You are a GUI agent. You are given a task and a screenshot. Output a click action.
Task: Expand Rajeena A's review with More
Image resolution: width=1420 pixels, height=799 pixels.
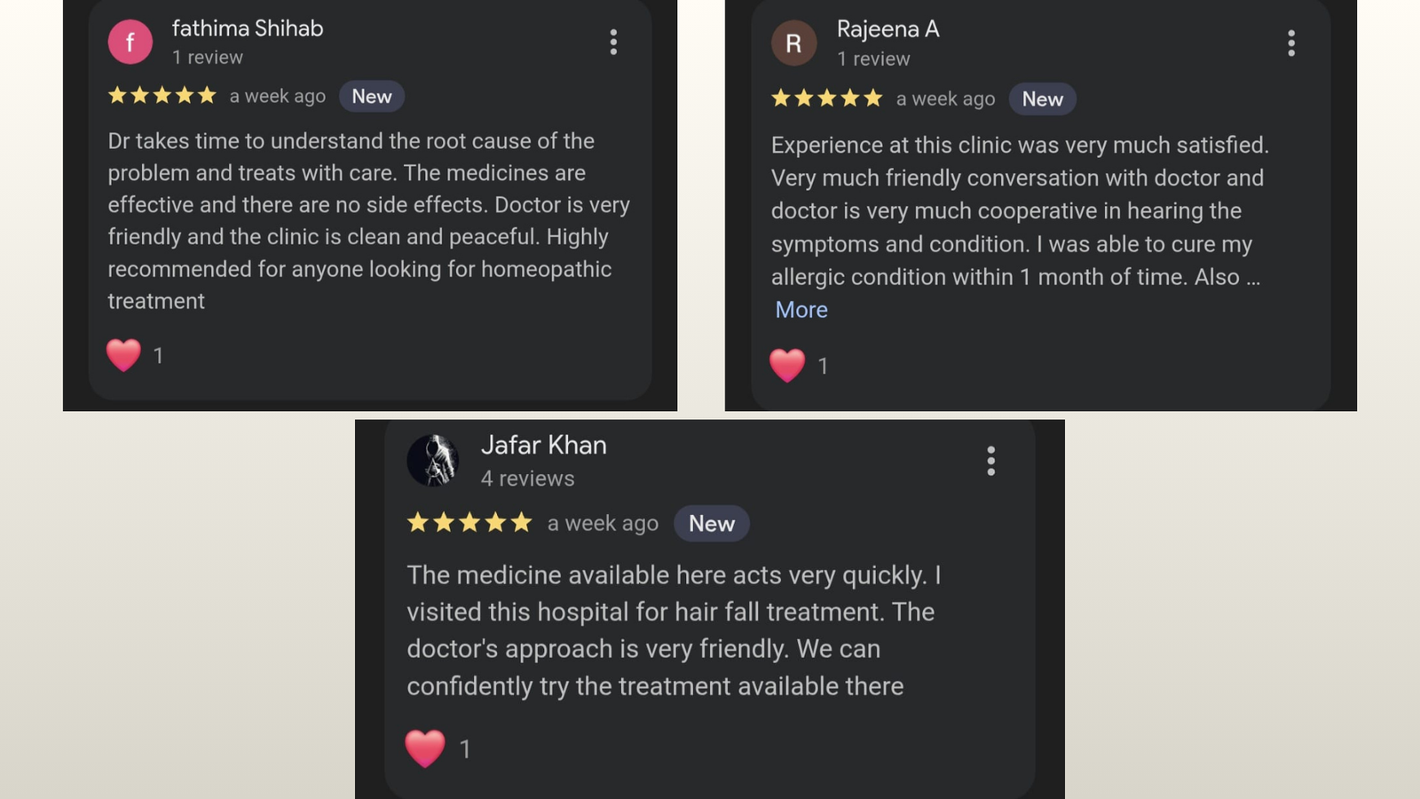coord(801,310)
